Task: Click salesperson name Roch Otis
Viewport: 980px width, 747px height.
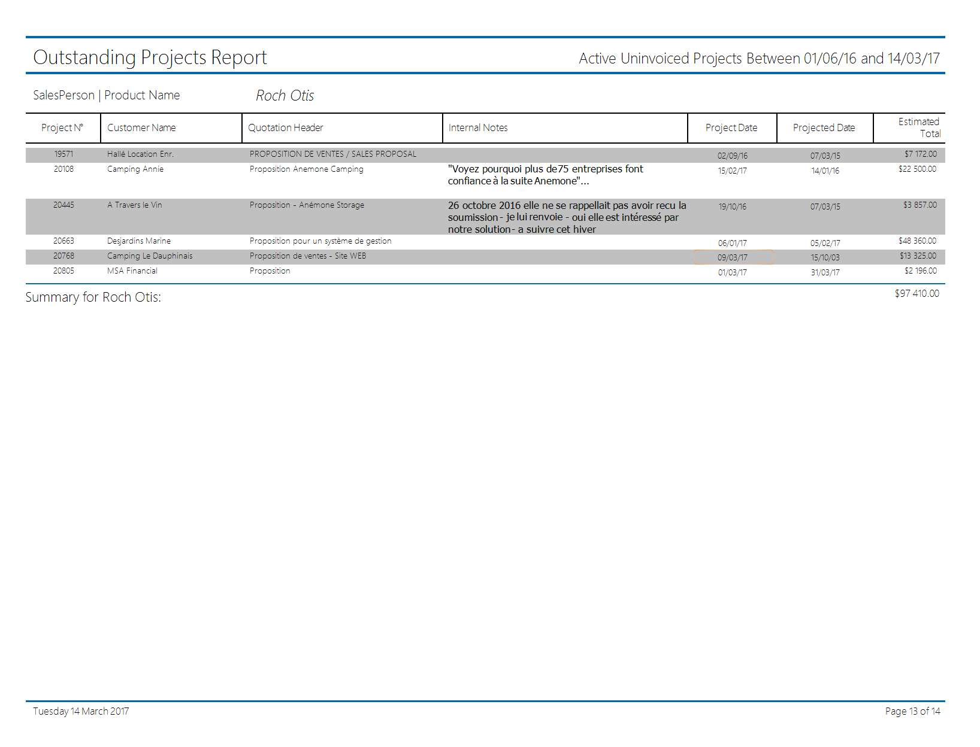Action: tap(285, 96)
